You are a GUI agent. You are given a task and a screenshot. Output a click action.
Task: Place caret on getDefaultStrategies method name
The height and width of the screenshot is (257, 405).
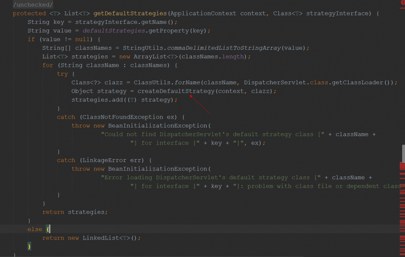tap(130, 13)
